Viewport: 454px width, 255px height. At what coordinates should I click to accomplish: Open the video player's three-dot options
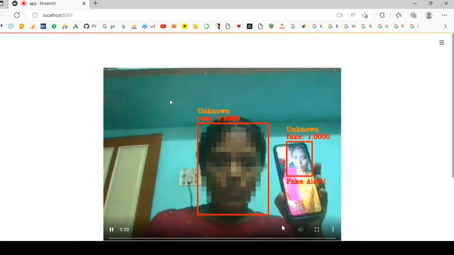(x=333, y=230)
